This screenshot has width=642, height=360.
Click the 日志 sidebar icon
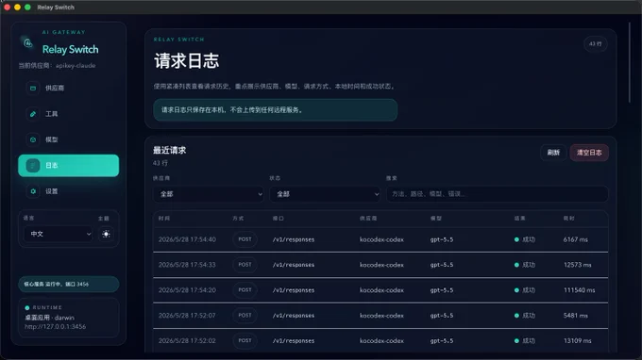(x=33, y=166)
